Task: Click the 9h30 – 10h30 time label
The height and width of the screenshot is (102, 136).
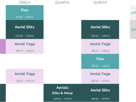Action: tap(25, 17)
